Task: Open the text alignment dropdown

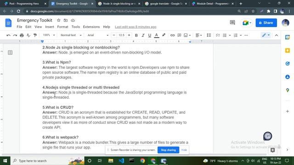Action: pos(198,35)
